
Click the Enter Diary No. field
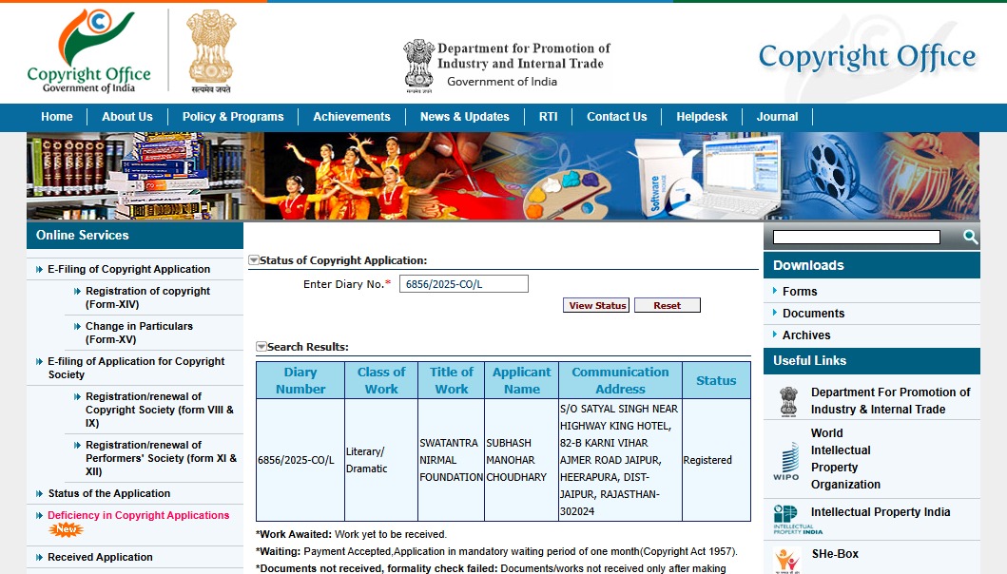[x=463, y=284]
